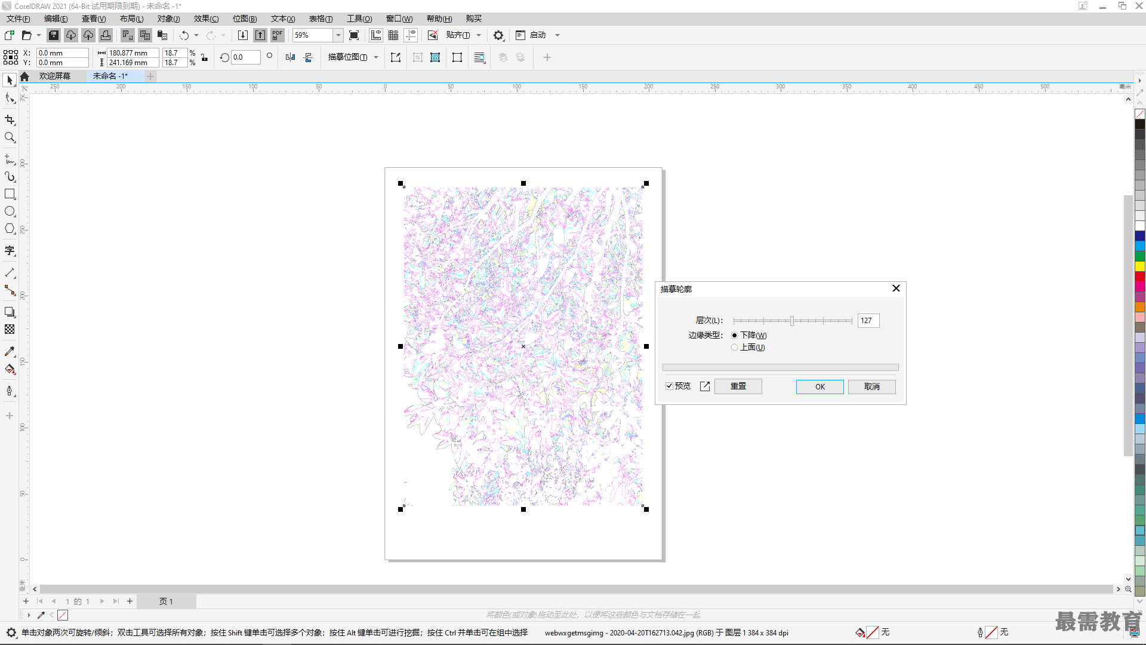The width and height of the screenshot is (1146, 645).
Task: Switch to the 欢迎屏幕 tab
Action: [x=55, y=76]
